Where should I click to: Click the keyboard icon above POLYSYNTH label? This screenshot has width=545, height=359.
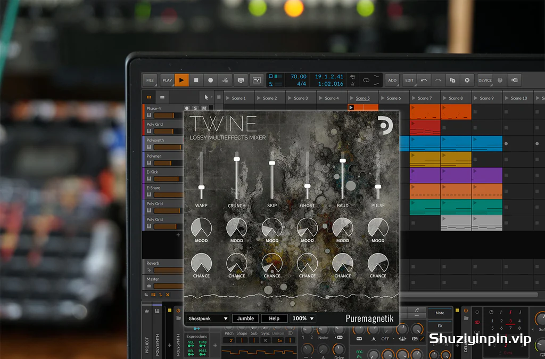pos(157,311)
